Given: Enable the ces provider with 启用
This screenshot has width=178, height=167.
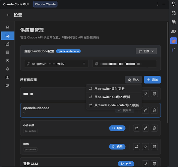Looking at the screenshot, I should click(x=117, y=147).
